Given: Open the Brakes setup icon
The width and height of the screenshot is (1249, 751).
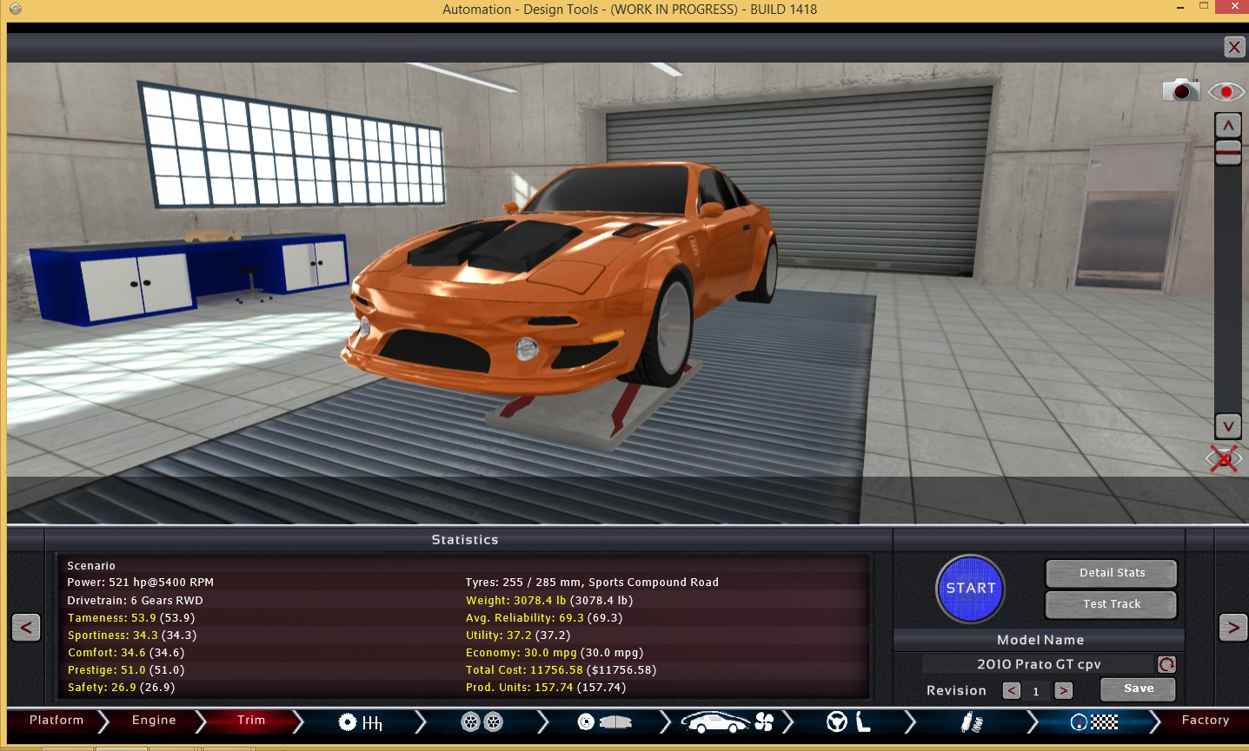Looking at the screenshot, I should [x=603, y=721].
